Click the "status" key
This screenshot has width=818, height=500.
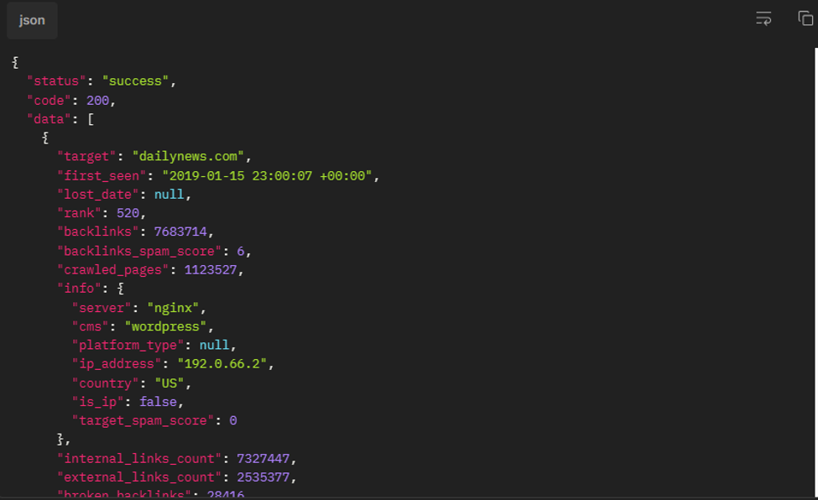pyautogui.click(x=56, y=81)
